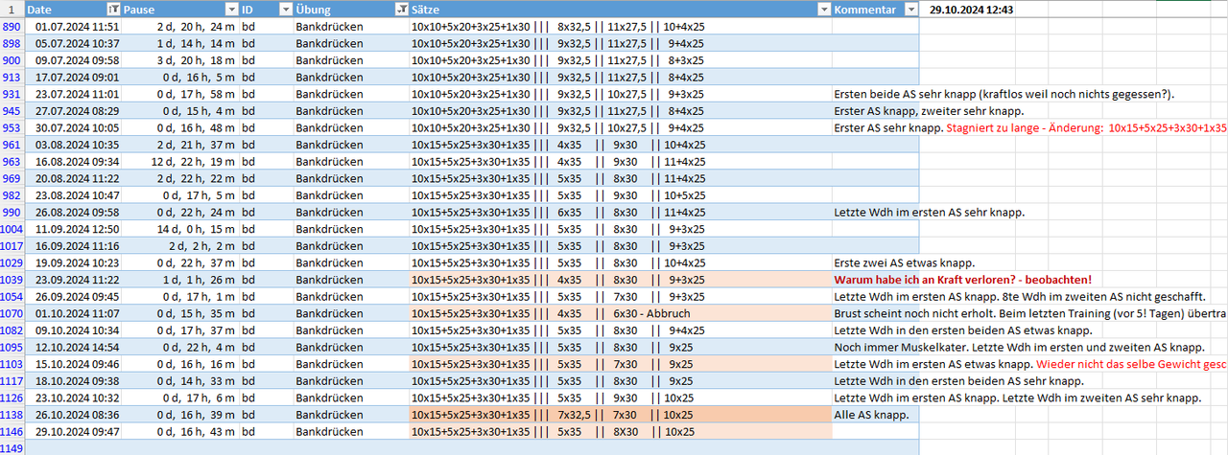Select pause cell 1 d, 1 h, 26 m
Image resolution: width=1228 pixels, height=455 pixels.
(x=180, y=279)
